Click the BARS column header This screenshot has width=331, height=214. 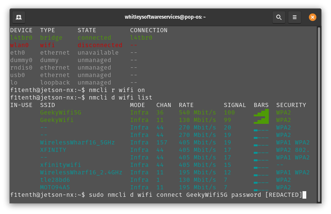tap(261, 105)
